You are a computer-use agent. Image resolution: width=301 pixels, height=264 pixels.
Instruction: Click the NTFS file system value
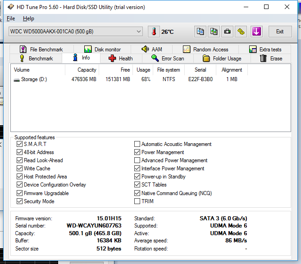169,79
